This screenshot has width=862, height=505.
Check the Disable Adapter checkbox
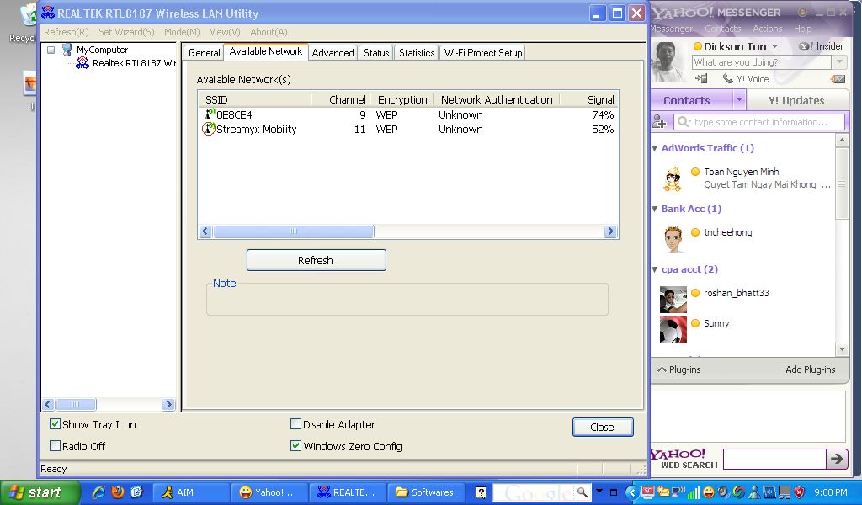295,423
